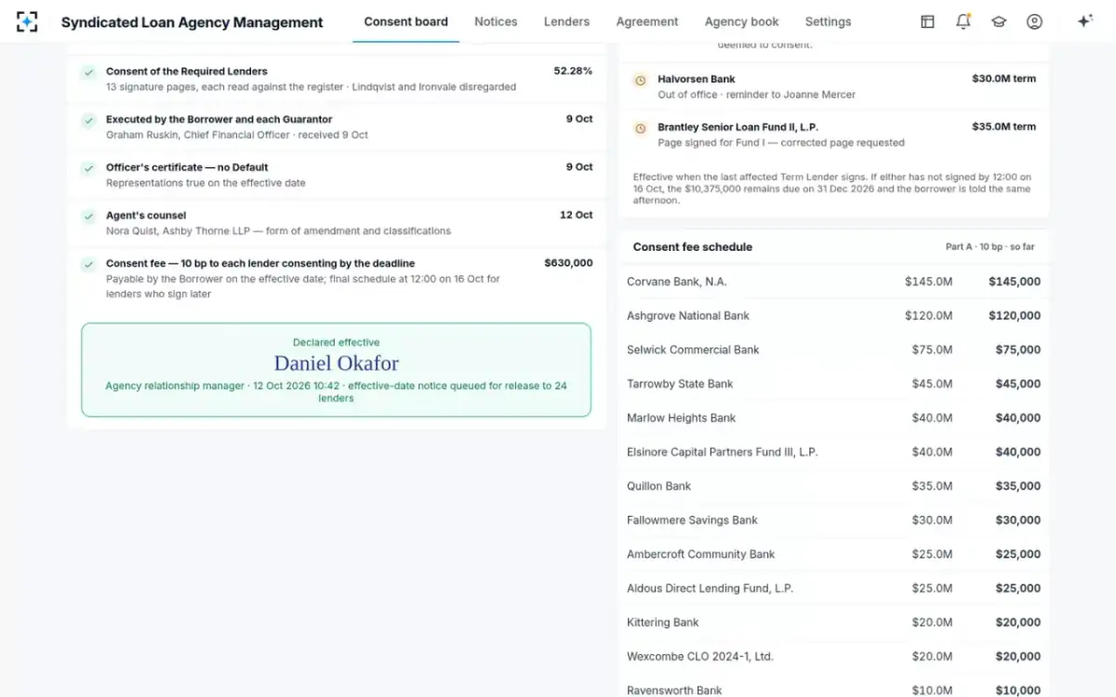The height and width of the screenshot is (697, 1116).
Task: Click the 12 Oct date for Agent's counsel
Action: coord(576,215)
